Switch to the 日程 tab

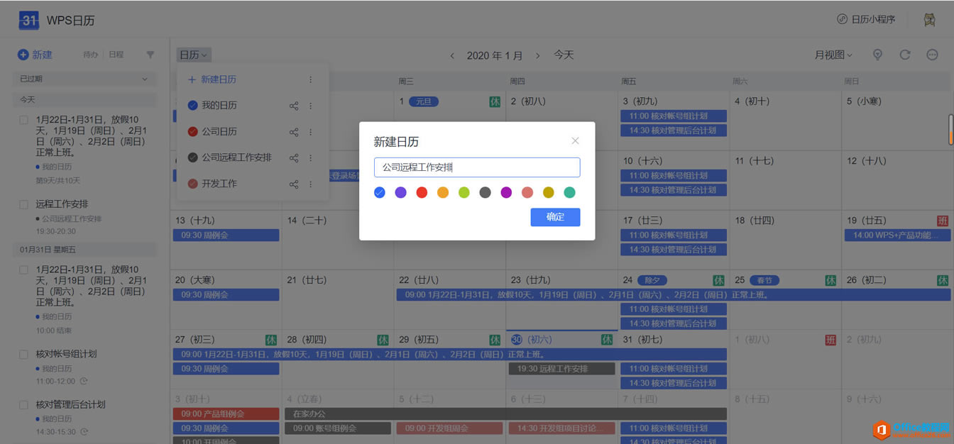coord(116,55)
